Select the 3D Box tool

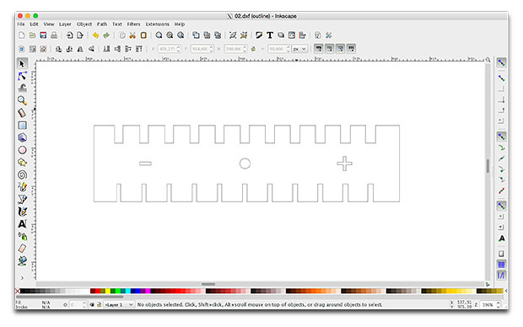click(22, 137)
